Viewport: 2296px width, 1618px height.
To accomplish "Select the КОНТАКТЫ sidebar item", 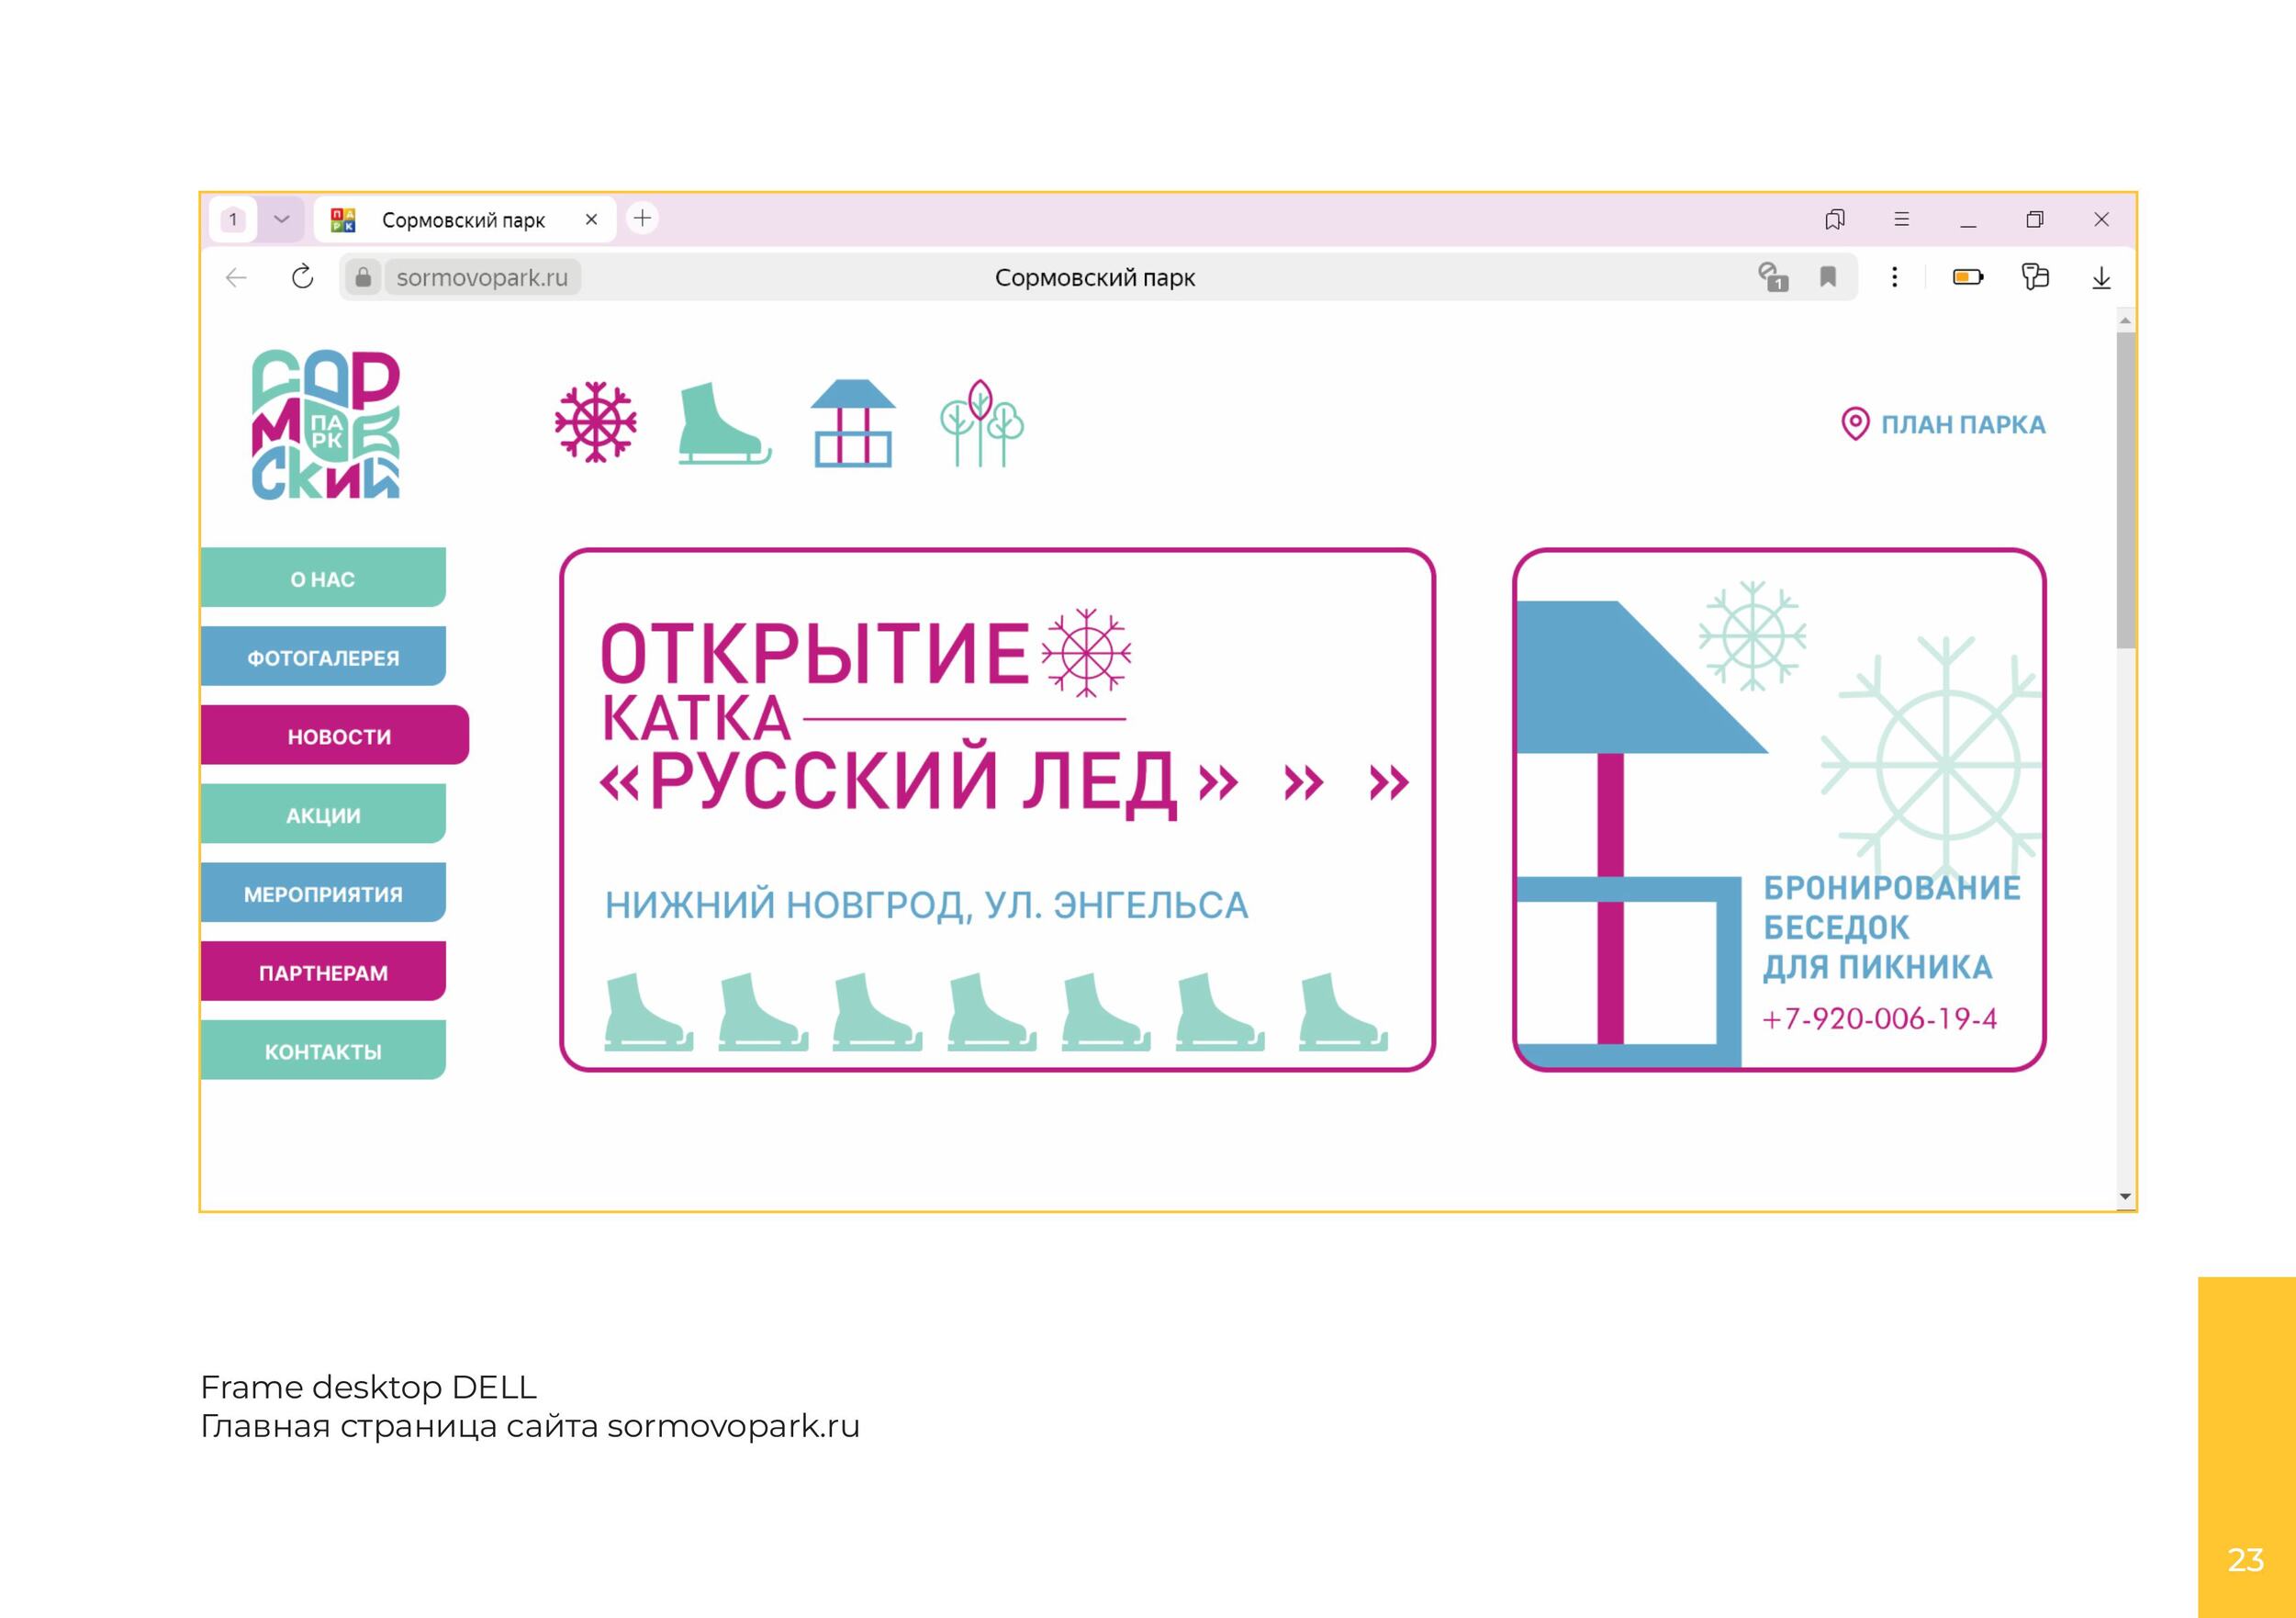I will click(x=322, y=1051).
